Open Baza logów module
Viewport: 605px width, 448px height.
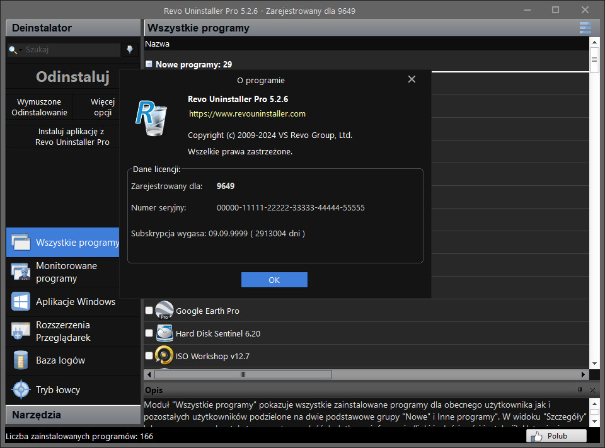73,360
